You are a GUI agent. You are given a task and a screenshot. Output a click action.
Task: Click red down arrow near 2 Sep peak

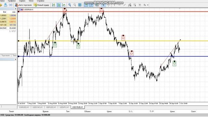(x=101, y=10)
